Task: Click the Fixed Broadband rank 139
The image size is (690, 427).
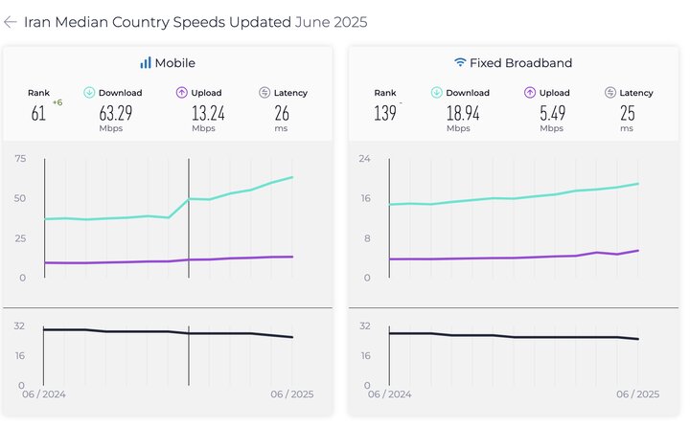Action: tap(384, 114)
